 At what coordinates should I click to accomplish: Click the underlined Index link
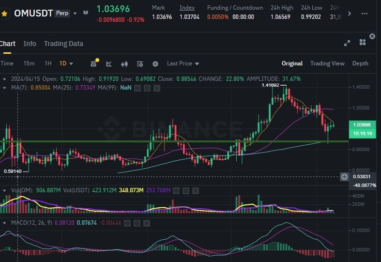click(187, 8)
